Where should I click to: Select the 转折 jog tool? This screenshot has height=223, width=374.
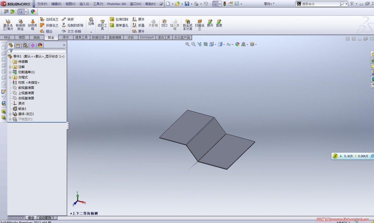pos(68,19)
